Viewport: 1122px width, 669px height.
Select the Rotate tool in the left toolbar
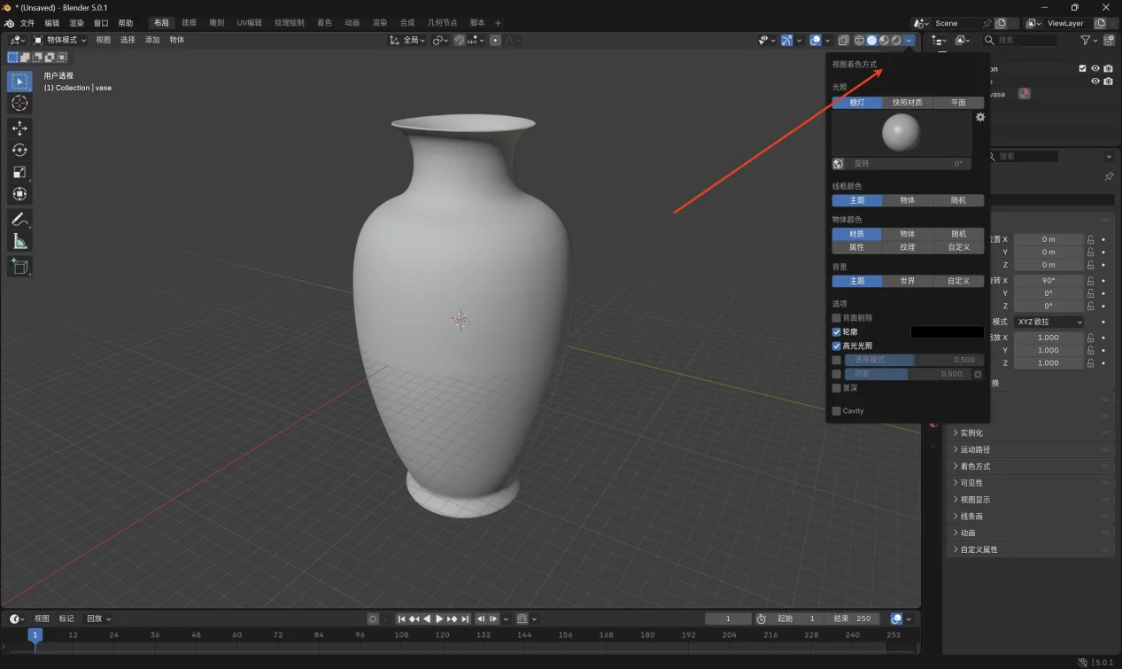[19, 150]
